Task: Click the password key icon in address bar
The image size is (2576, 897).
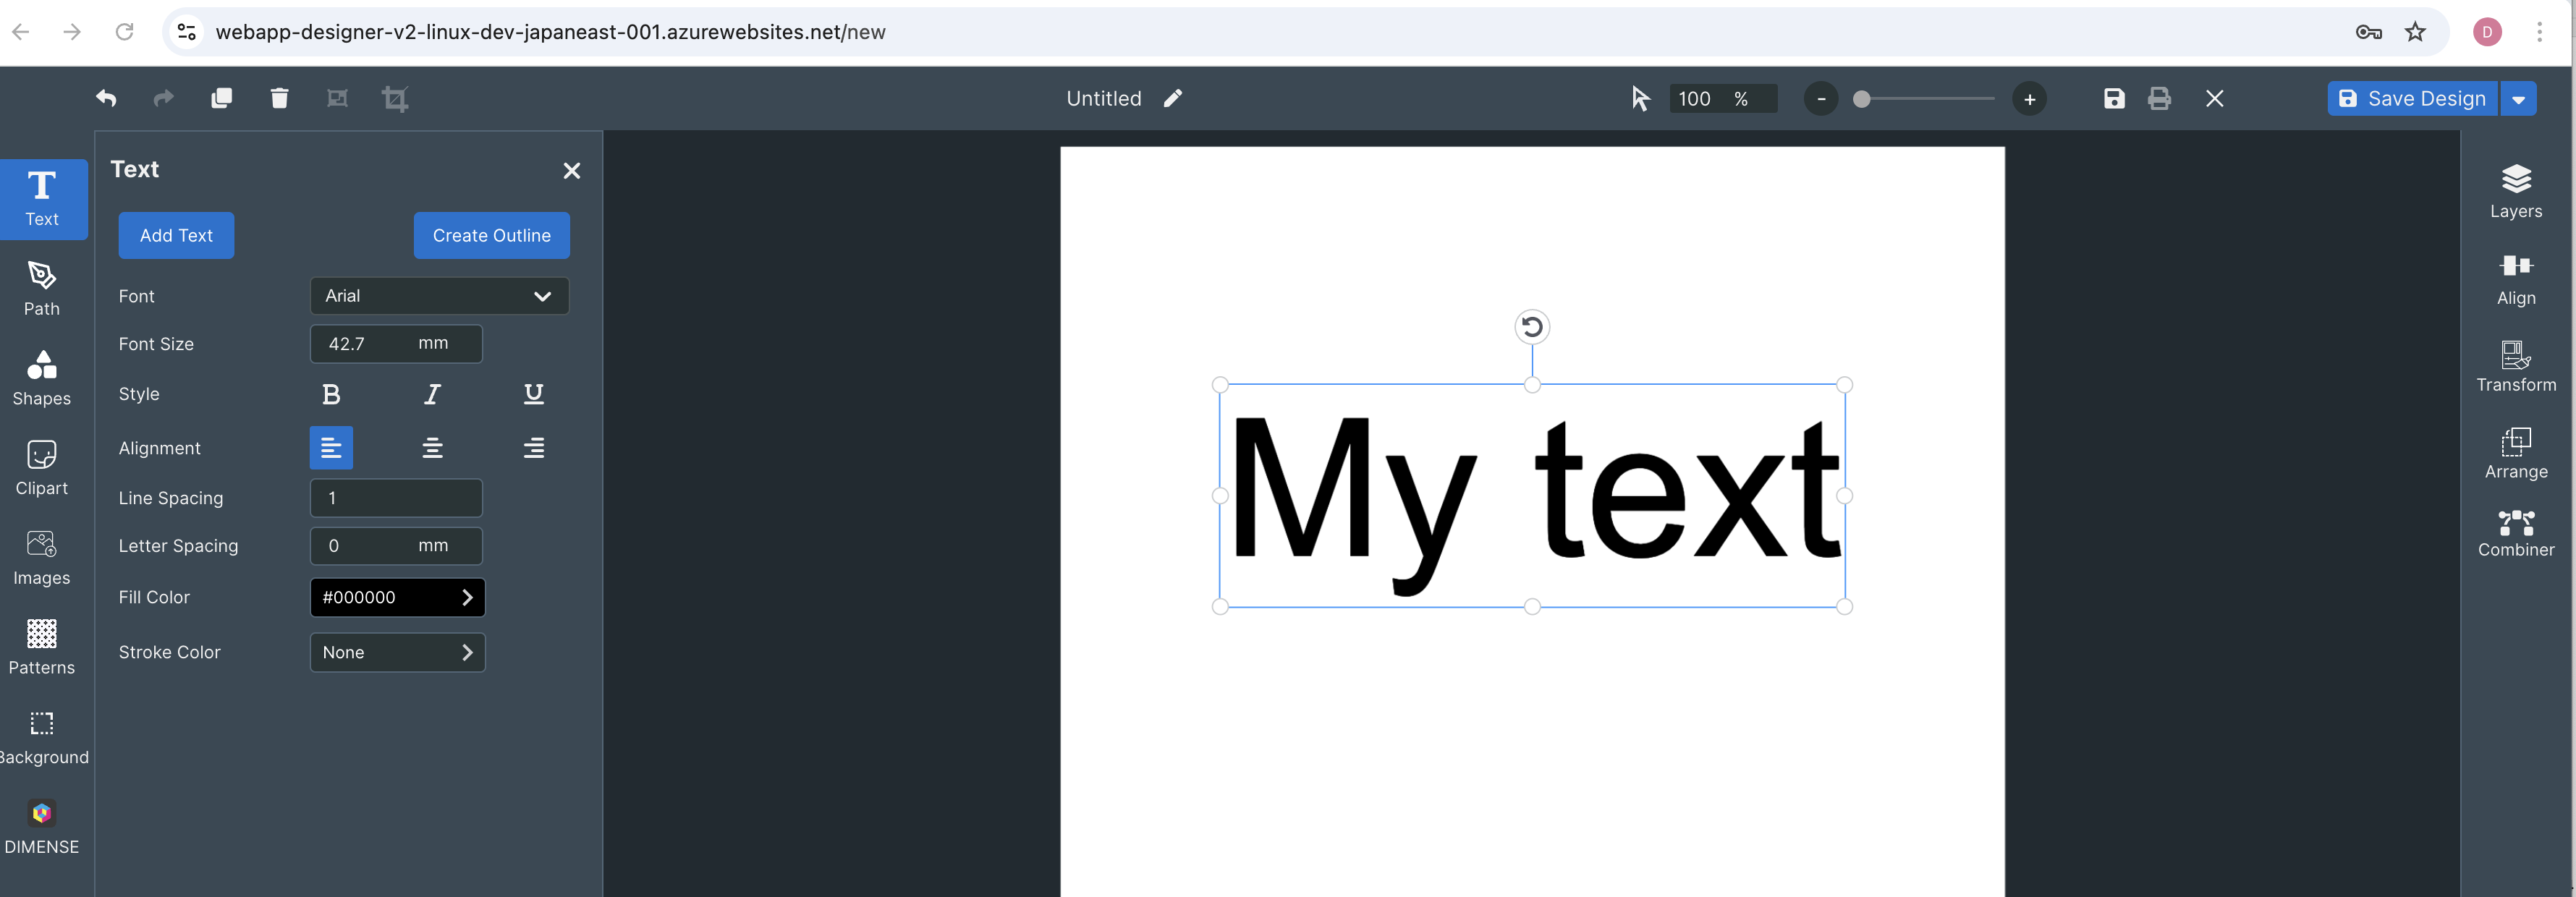Action: [2368, 32]
